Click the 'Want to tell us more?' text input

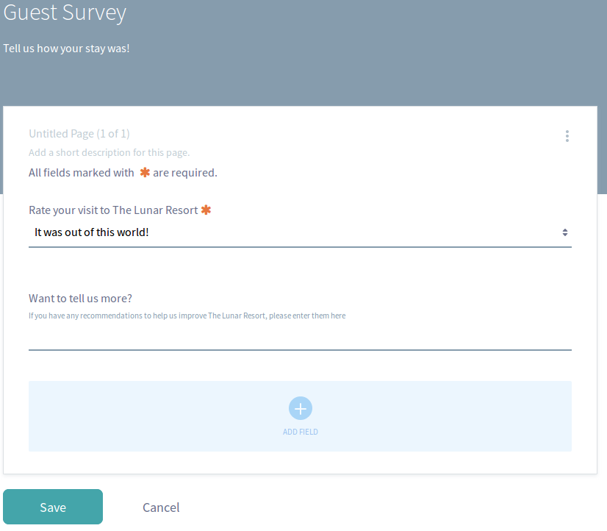(300, 338)
